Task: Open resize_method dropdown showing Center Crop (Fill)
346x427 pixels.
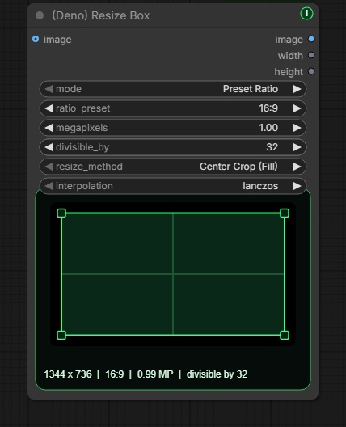Action: click(x=173, y=167)
